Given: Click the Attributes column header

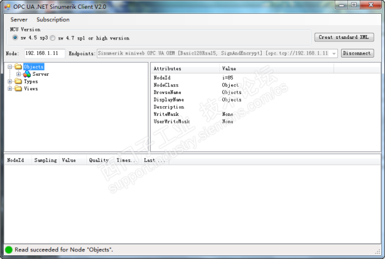Looking at the screenshot, I should (x=185, y=69).
